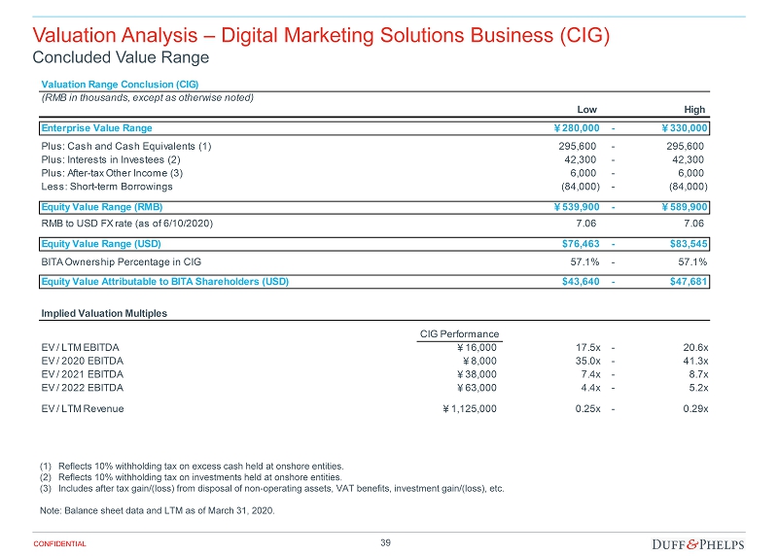
Task: Click the 'Valuation Range Conclusion (CIG)' heading
Action: (x=120, y=85)
